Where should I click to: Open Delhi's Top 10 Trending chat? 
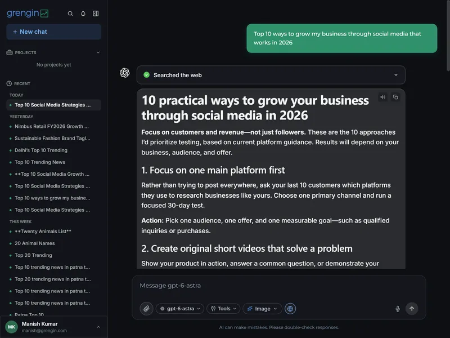53,150
